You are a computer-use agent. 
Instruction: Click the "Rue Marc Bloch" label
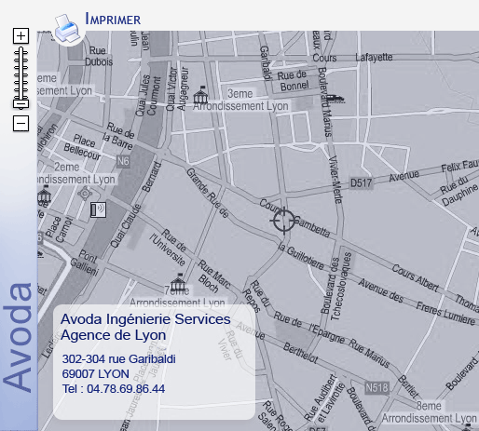point(214,277)
